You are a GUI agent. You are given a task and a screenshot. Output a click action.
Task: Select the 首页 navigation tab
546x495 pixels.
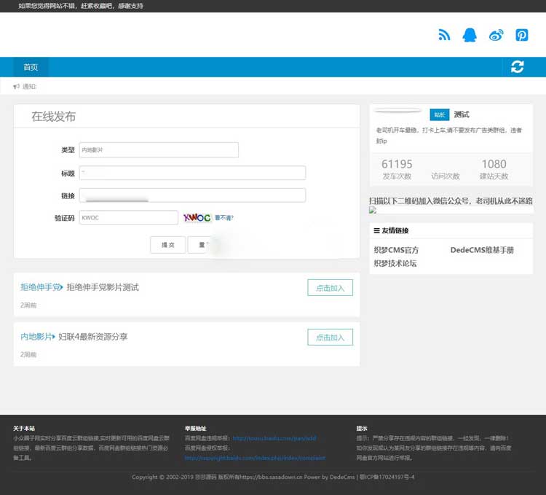(x=31, y=67)
